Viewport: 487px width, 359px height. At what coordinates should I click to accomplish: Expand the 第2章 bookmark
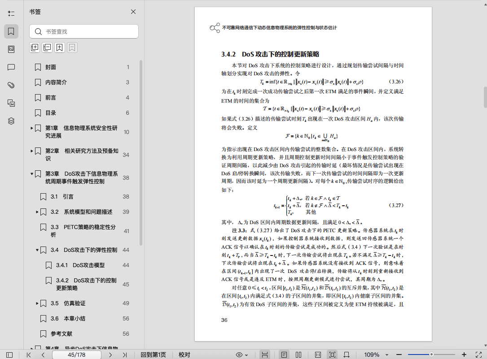tap(32, 151)
